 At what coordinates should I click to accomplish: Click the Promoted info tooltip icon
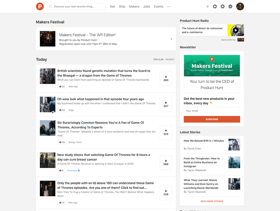(79, 170)
